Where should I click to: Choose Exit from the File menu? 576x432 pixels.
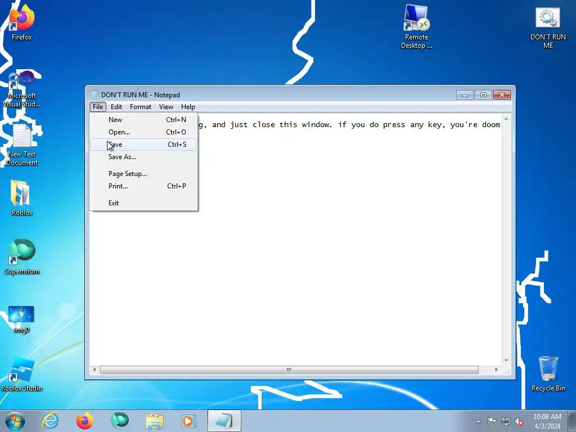(x=143, y=203)
